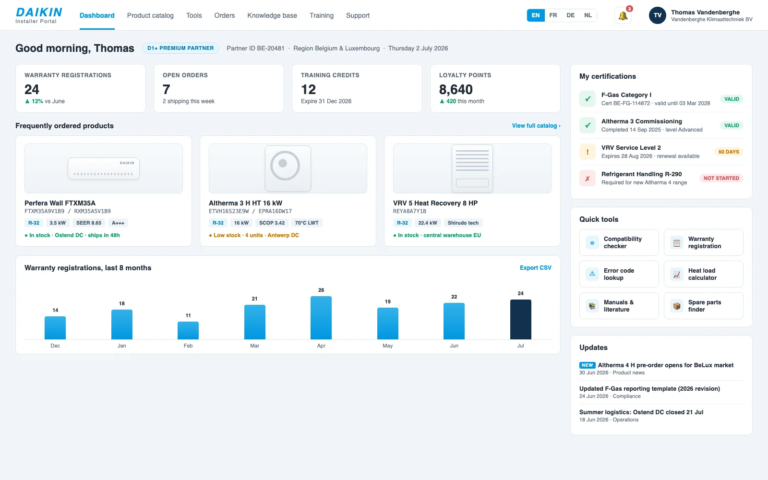Click the SCOP 3.42 spec tag
The image size is (768, 480).
point(272,223)
